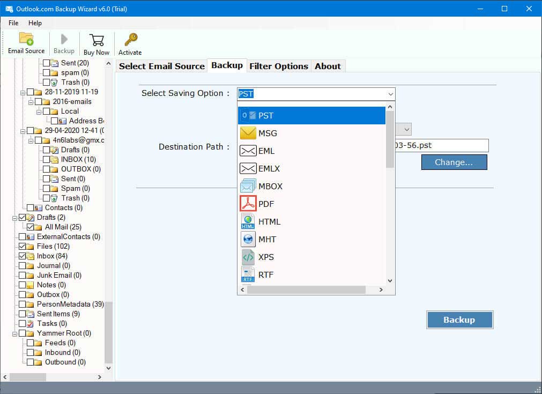The image size is (542, 394).
Task: Uncheck the All Mail (25) checkbox
Action: coord(30,227)
